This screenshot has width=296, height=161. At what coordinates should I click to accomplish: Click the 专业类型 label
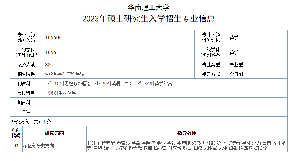[x=211, y=65]
